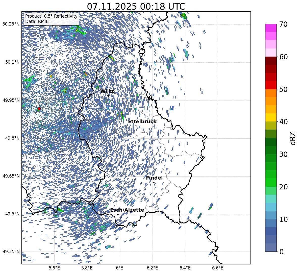Screen dimensions: 299x273
Task: Click the 60 tick on the colorbar
Action: [283, 57]
